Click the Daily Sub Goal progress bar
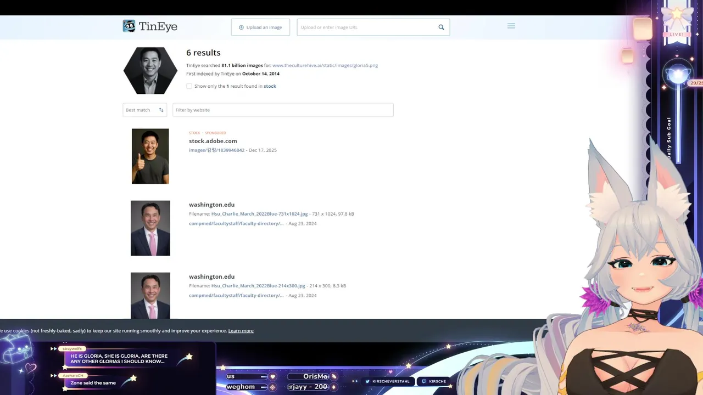The width and height of the screenshot is (703, 395). click(678, 123)
